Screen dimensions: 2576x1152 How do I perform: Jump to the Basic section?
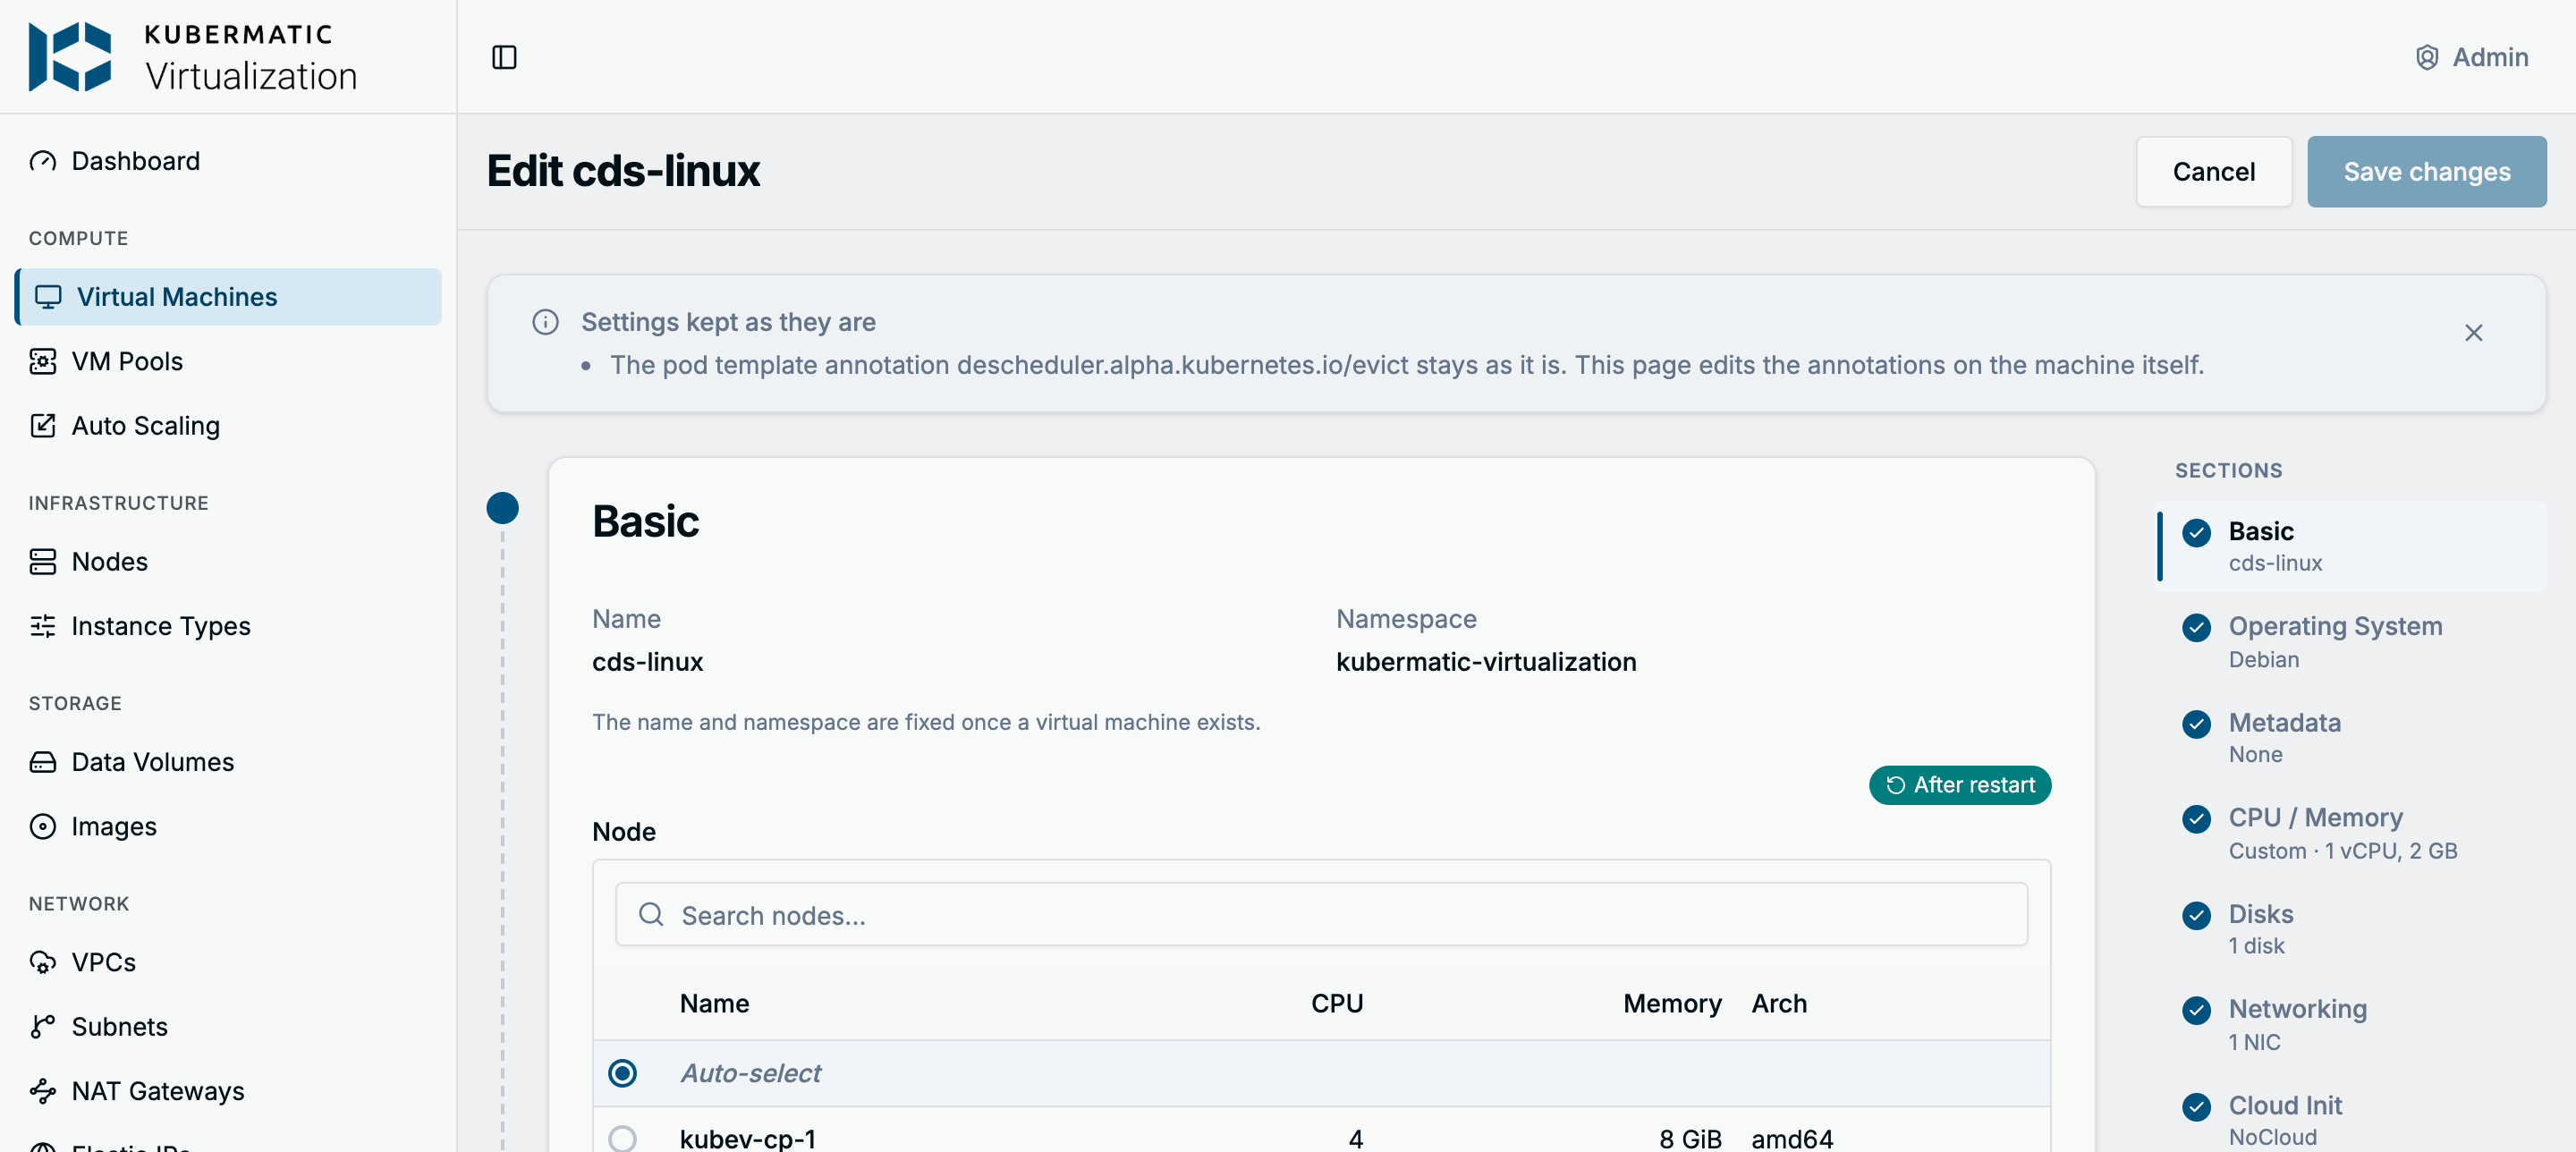point(2351,546)
